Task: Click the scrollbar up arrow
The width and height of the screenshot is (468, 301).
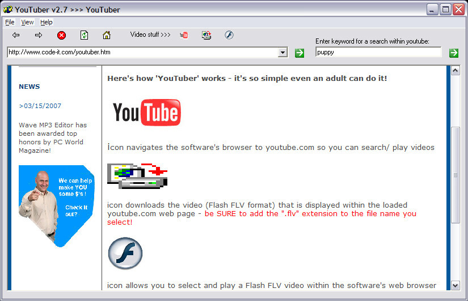Action: tap(455, 71)
